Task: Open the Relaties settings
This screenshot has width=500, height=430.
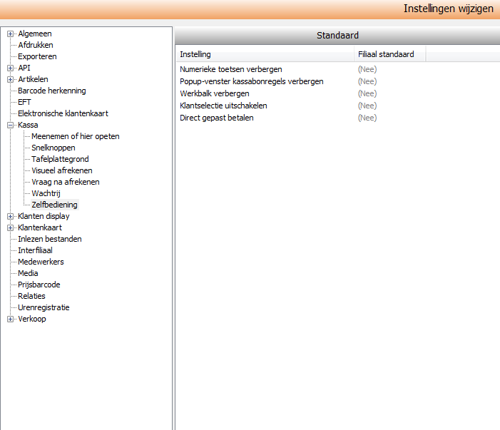Action: click(31, 296)
